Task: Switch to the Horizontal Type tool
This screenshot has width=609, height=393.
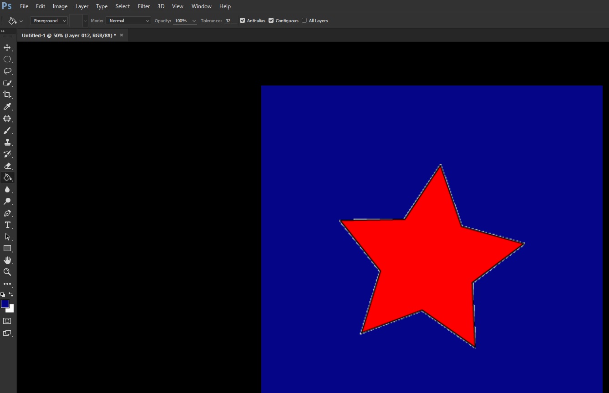Action: (x=7, y=225)
